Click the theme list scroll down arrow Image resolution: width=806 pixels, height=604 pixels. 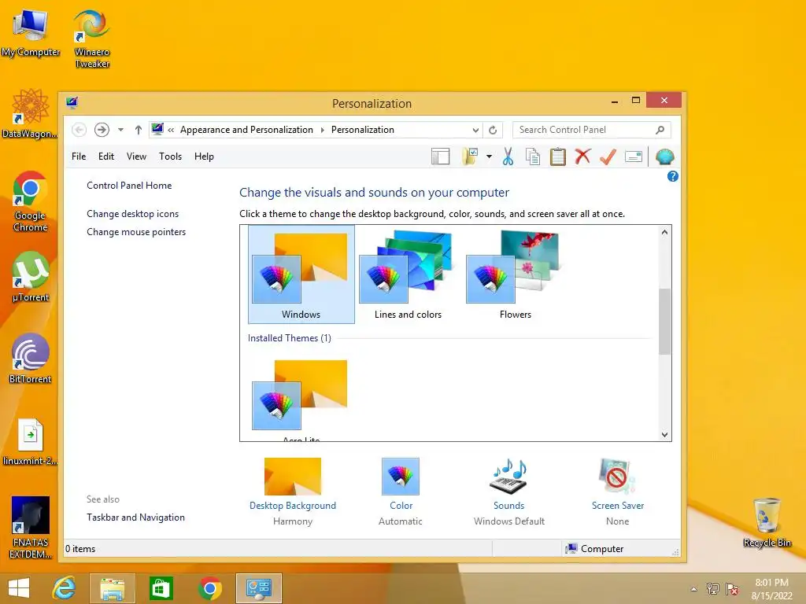[x=664, y=434]
